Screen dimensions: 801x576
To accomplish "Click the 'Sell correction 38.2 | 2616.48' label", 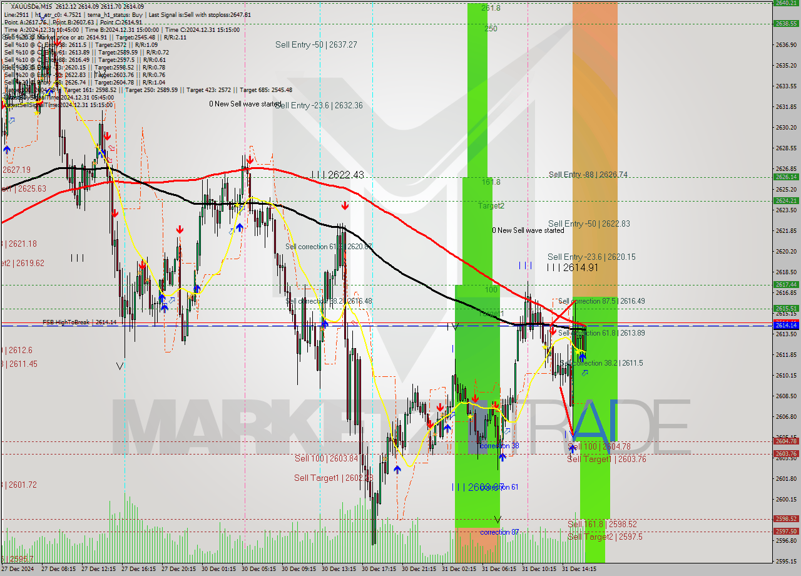I will tap(329, 301).
